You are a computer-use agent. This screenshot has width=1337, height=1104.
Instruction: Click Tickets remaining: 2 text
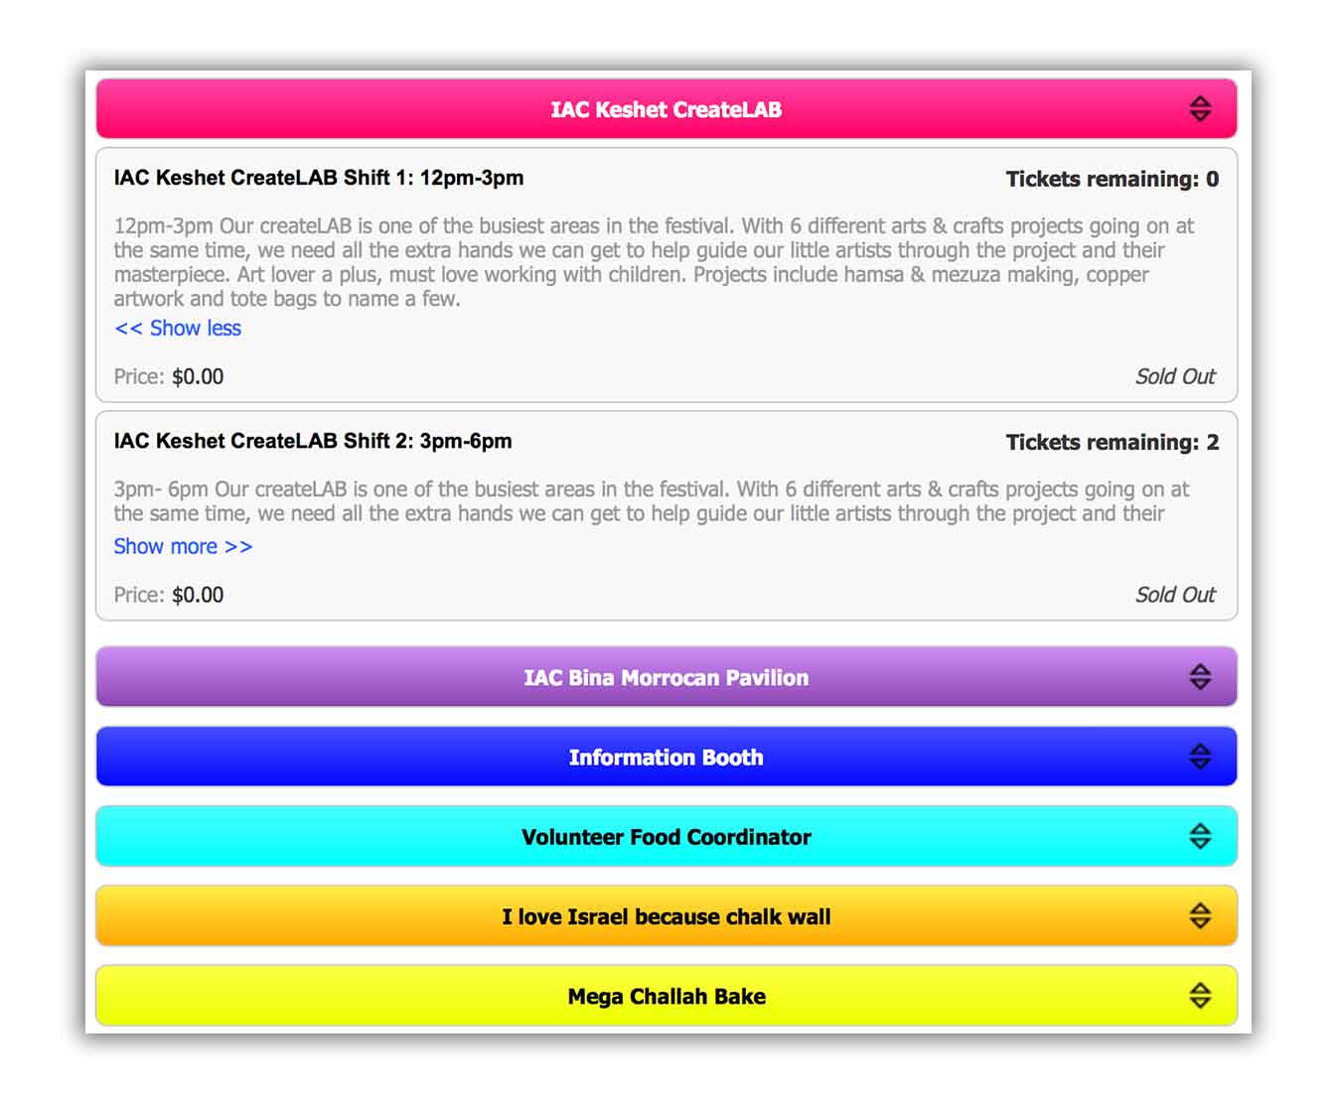click(x=1113, y=442)
